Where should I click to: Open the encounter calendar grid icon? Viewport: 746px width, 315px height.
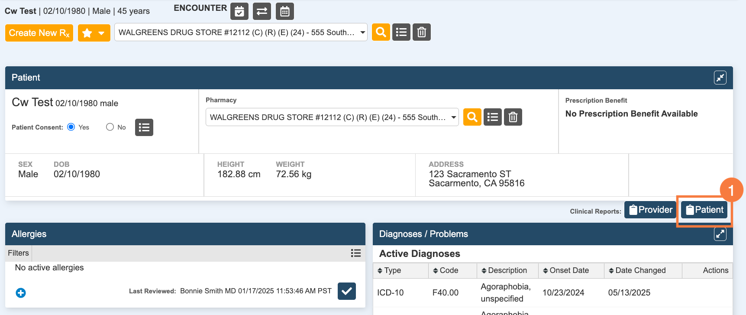[284, 11]
